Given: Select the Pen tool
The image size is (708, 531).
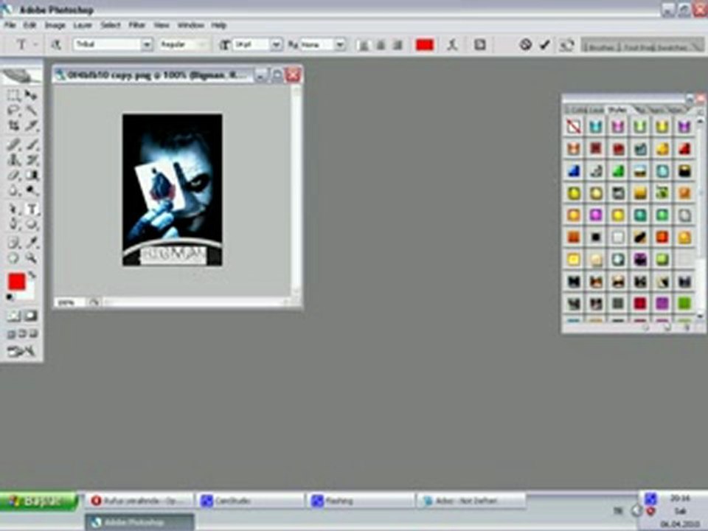Looking at the screenshot, I should 13,224.
